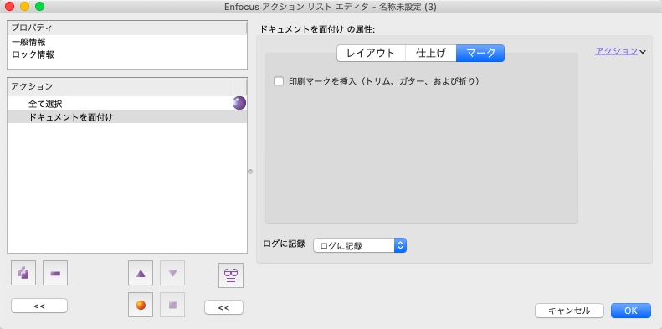This screenshot has width=662, height=329.
Task: Click the duplicate action icon button
Action: click(x=23, y=273)
